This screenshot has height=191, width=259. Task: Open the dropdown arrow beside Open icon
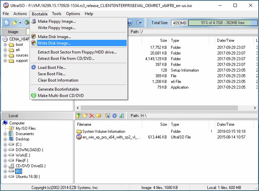pos(20,23)
